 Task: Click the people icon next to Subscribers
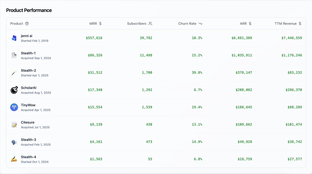(x=150, y=23)
